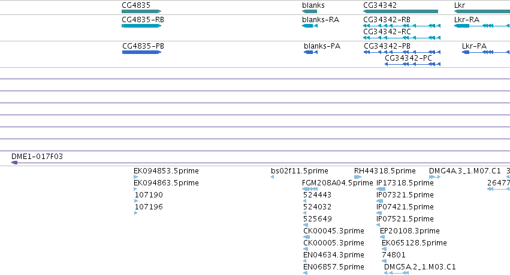Image resolution: width=510 pixels, height=276 pixels.
Task: Click the Lkr-RA transcript
Action: (482, 26)
